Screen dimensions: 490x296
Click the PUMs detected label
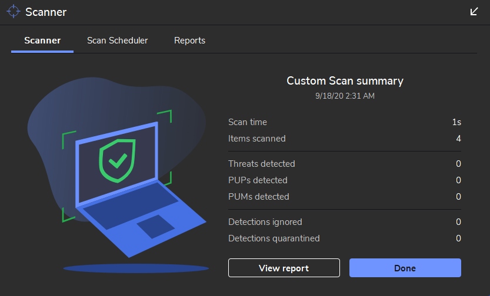pyautogui.click(x=259, y=197)
